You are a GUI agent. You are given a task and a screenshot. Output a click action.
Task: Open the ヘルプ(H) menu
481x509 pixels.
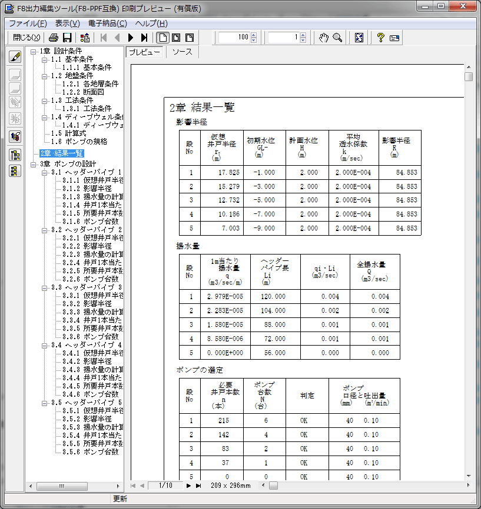point(151,24)
